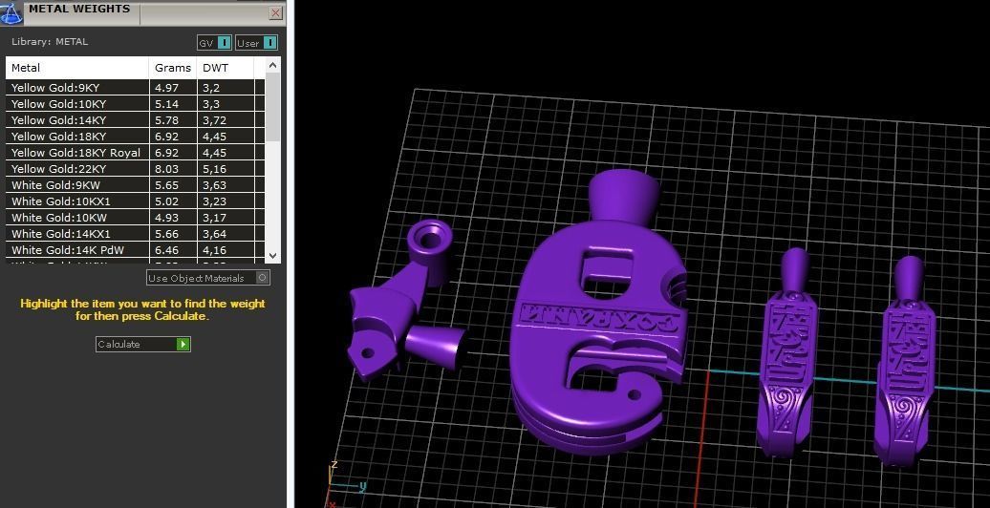Select the Yellow Gold:9KY row
The image size is (990, 508).
(135, 88)
